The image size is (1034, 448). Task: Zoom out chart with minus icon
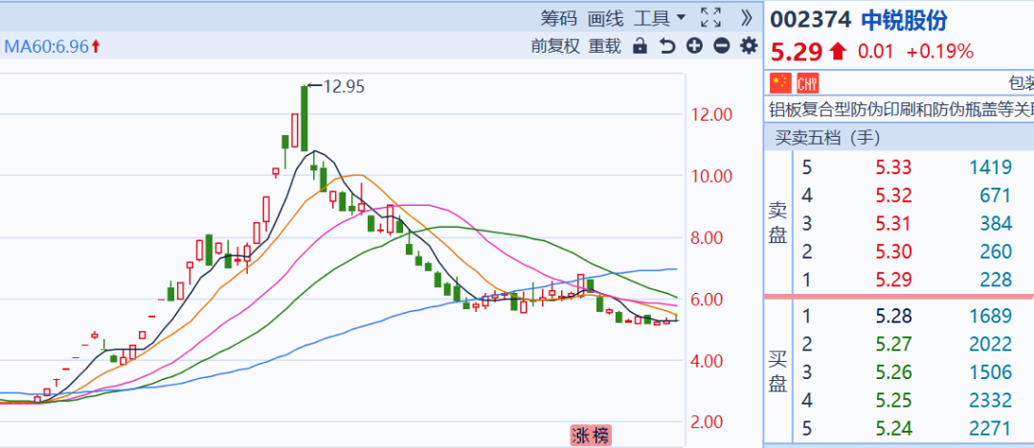coord(722,46)
